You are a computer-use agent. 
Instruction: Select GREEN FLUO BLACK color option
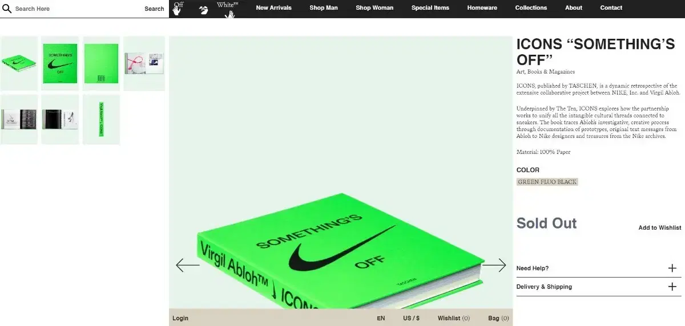(x=547, y=182)
